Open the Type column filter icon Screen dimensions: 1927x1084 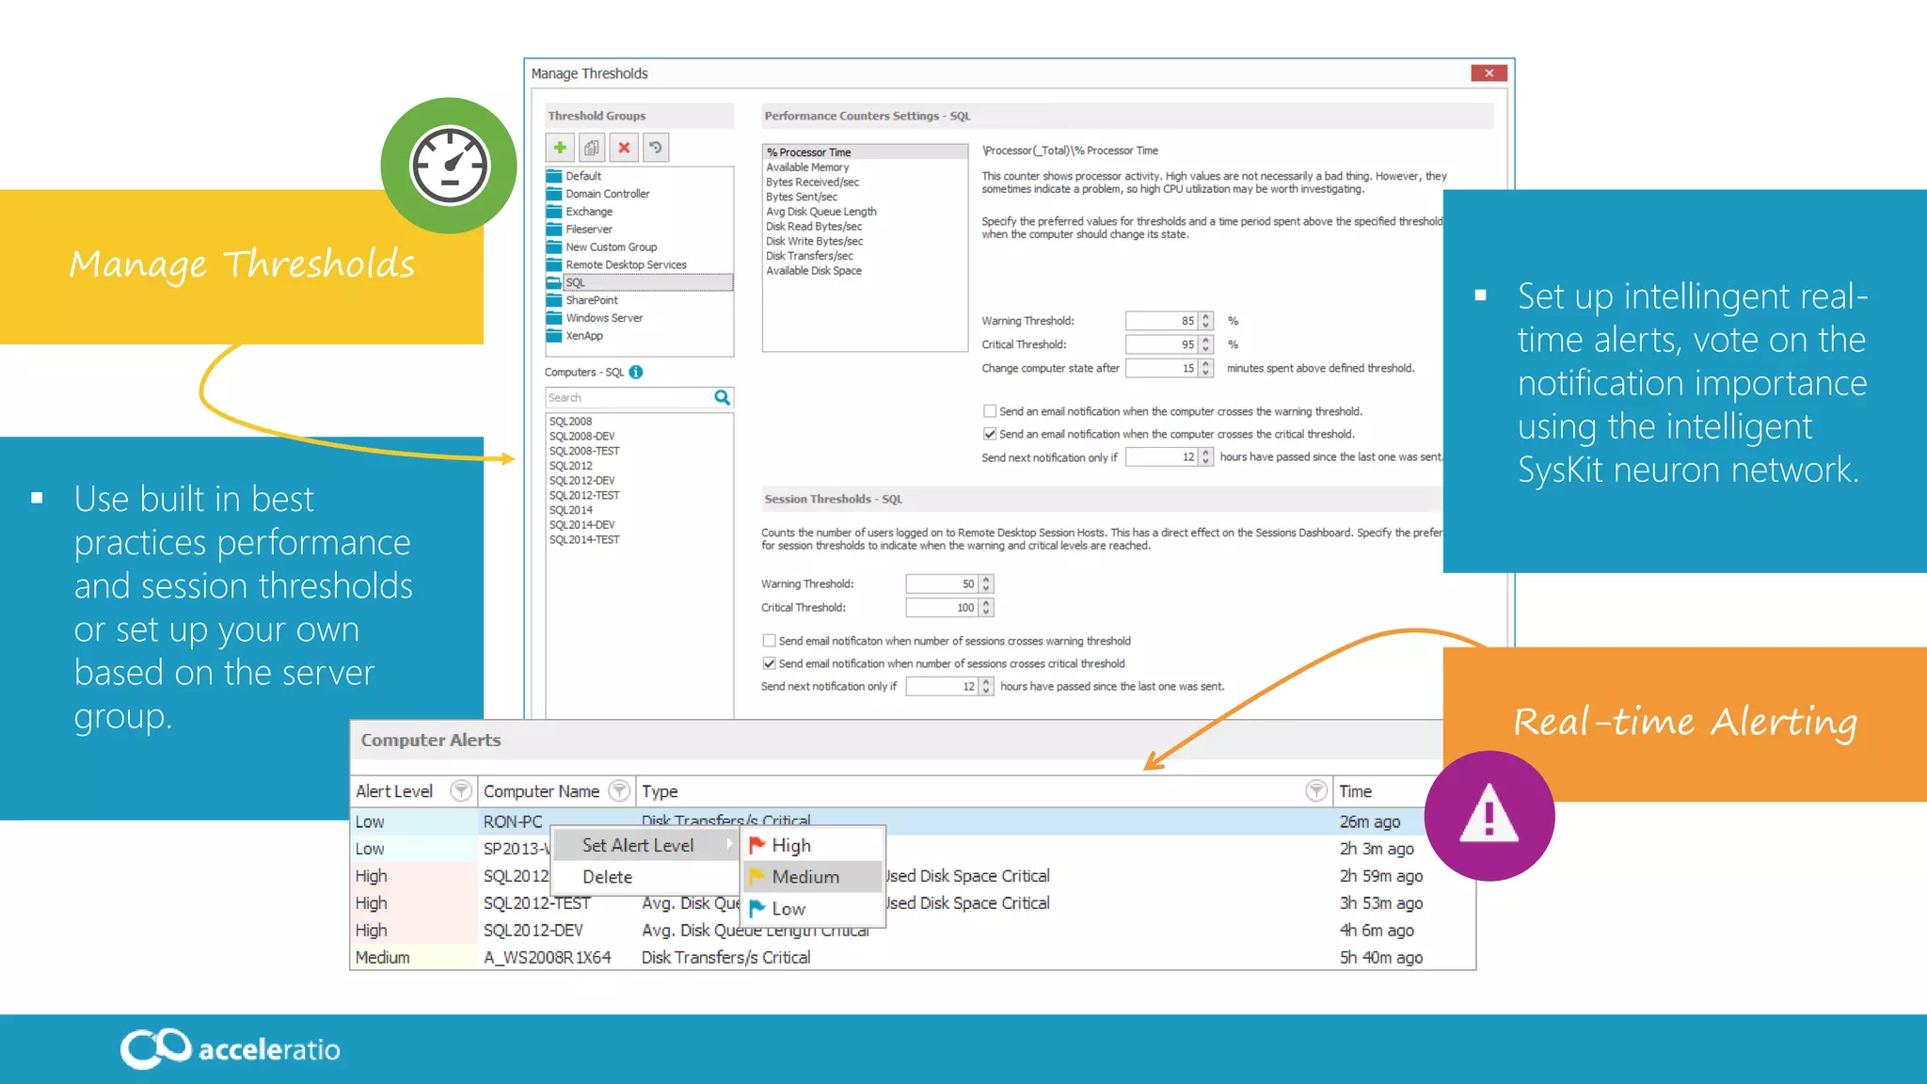pos(1316,791)
